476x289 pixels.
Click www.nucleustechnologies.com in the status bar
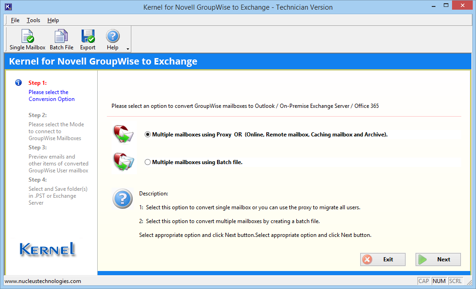tap(43, 281)
